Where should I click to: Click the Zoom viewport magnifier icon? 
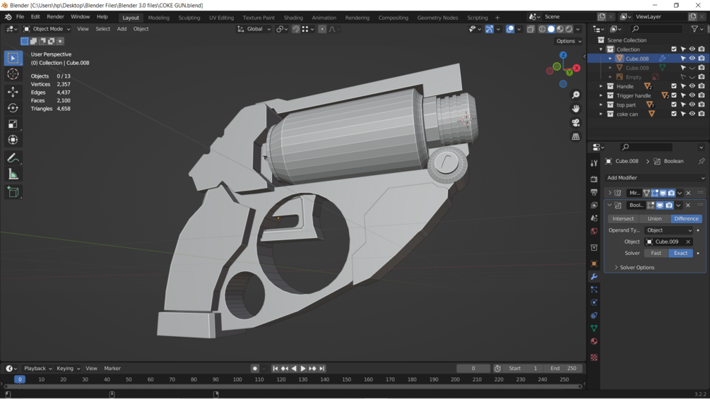[x=576, y=95]
